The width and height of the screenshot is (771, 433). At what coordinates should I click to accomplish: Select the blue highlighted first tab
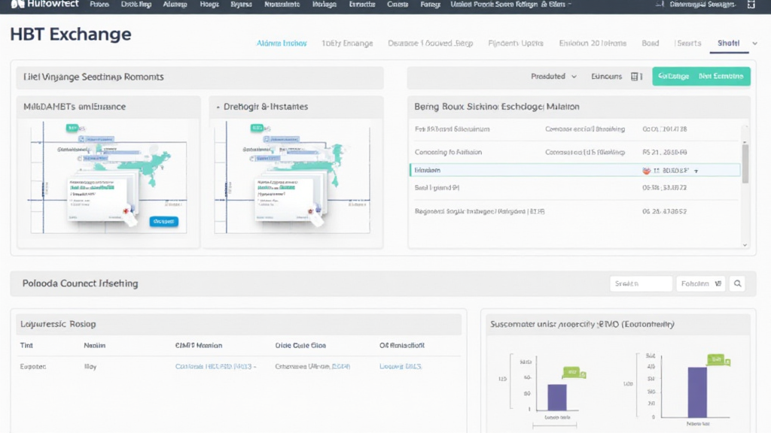282,44
